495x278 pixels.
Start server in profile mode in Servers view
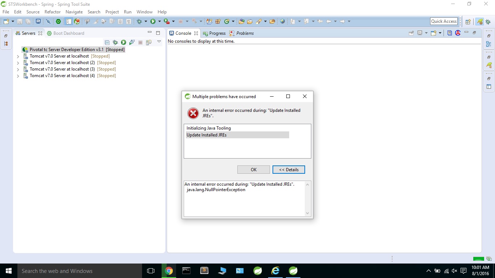(132, 42)
